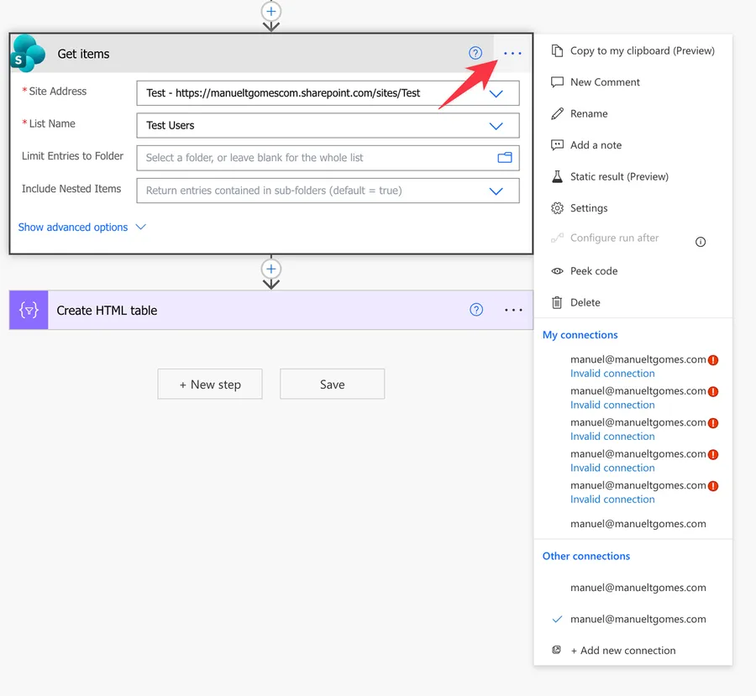Screen dimensions: 756x696
Task: Click the fourth Invalid connection link
Action: click(612, 468)
